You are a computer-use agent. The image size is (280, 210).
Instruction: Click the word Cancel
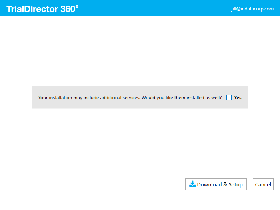coord(263,184)
